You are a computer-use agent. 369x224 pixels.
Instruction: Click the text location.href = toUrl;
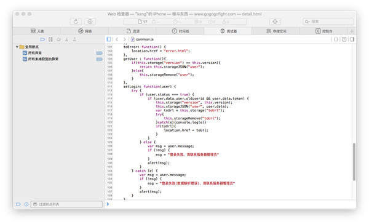point(186,130)
